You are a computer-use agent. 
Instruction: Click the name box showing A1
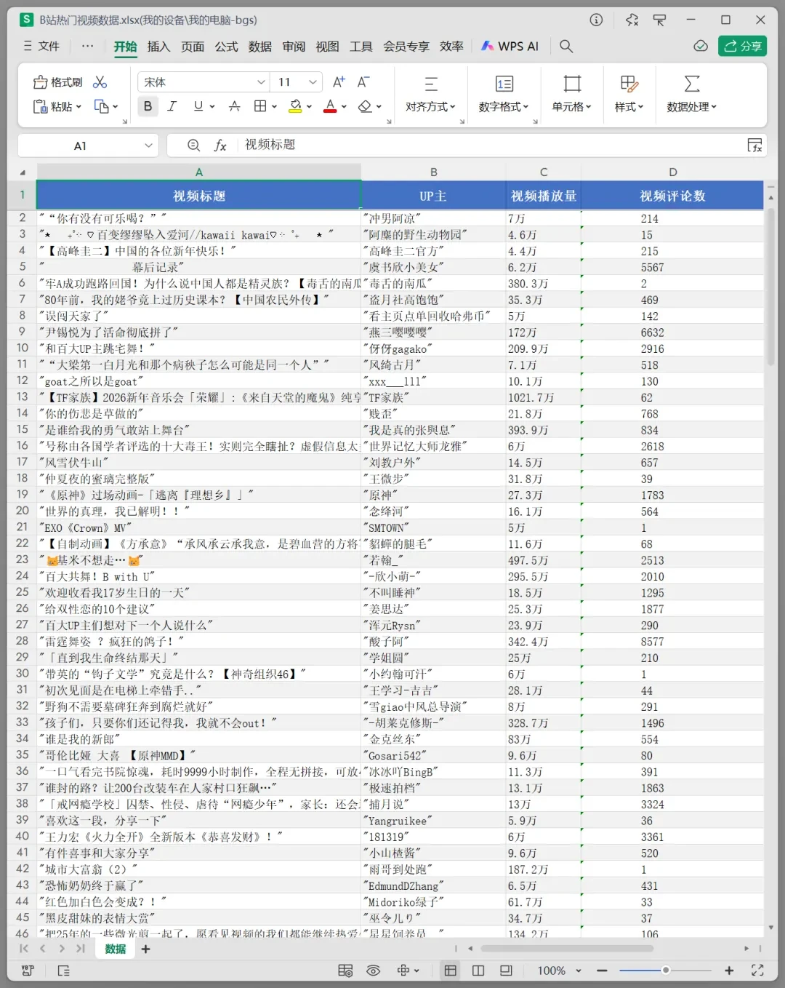[87, 146]
